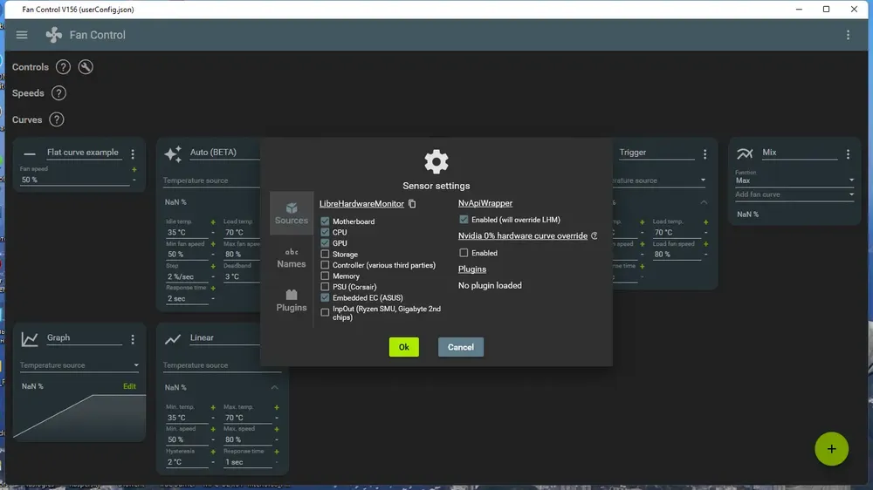Open the Graph card options menu
Screen dimensions: 873x490
(133, 338)
